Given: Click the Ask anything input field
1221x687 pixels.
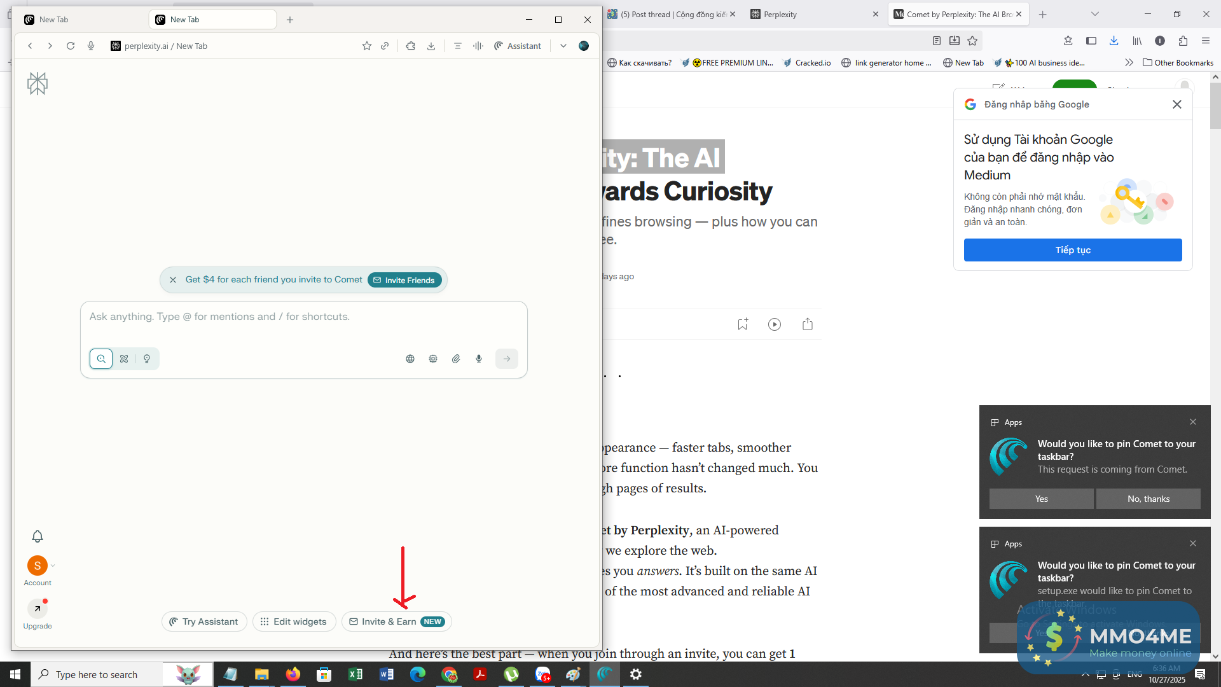Looking at the screenshot, I should click(304, 317).
